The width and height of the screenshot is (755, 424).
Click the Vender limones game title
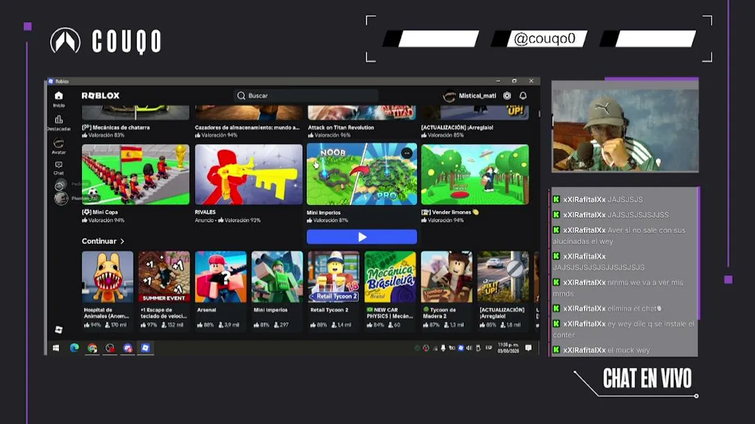coord(449,213)
